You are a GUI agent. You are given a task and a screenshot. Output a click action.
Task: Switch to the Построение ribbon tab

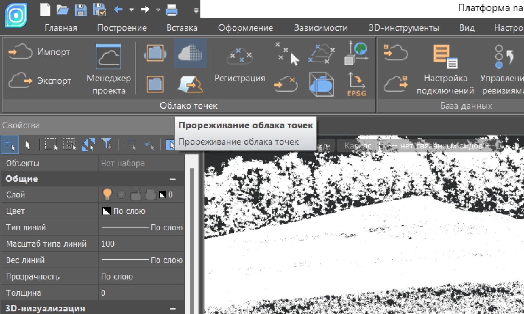122,28
